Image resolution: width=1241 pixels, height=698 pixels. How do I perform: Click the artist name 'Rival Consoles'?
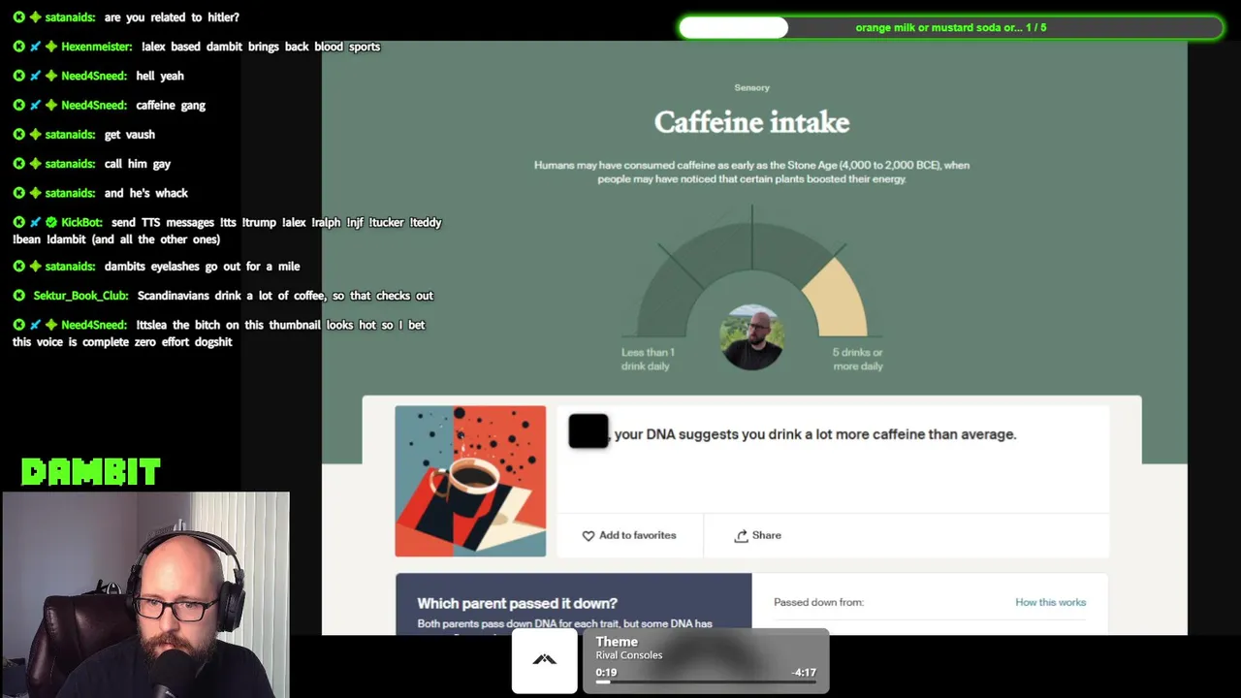click(x=629, y=655)
